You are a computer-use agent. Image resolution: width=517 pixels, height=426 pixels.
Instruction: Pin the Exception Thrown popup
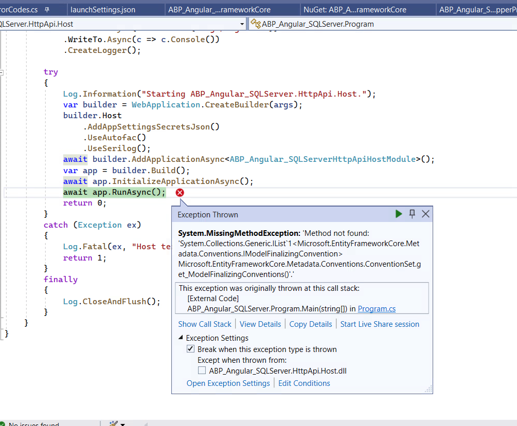[x=412, y=214]
